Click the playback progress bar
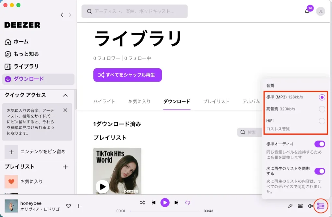332x217 pixels. click(164, 211)
